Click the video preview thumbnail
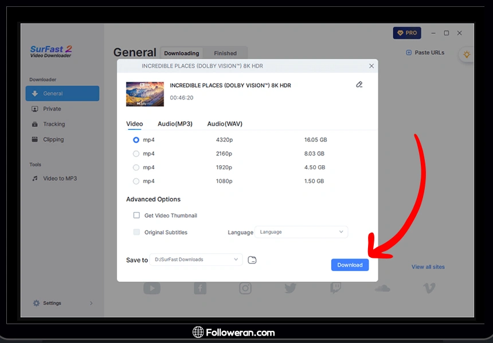This screenshot has width=493, height=343. pos(145,94)
